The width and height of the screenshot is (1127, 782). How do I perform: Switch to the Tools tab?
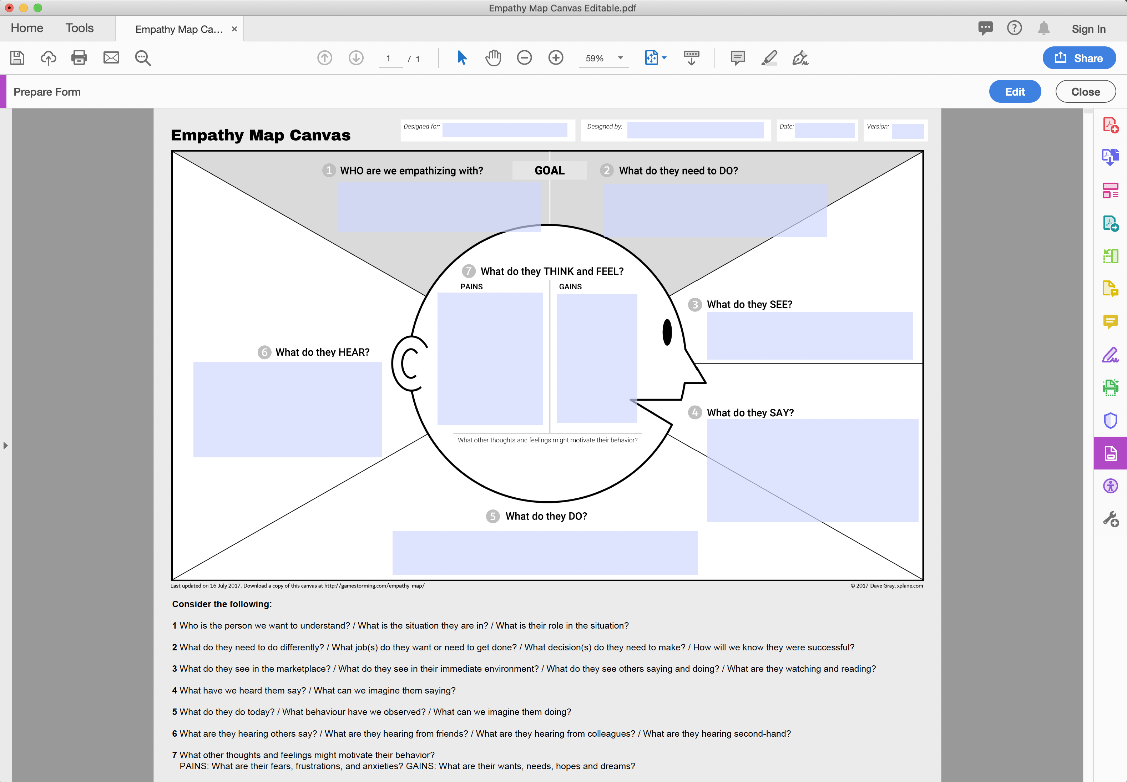79,29
